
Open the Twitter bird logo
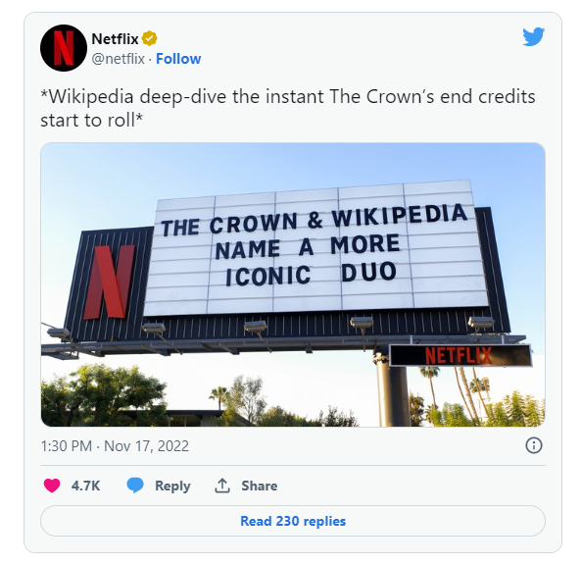click(x=534, y=36)
